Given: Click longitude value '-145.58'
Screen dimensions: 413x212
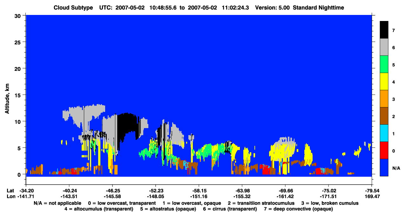Looking at the screenshot, I should pyautogui.click(x=112, y=196).
